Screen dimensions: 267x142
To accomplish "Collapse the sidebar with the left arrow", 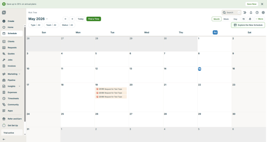I will [4, 139].
